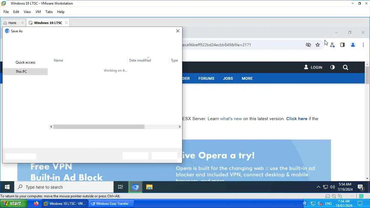Switch to Windows 10 LTSC VMware taskbar item

(x=65, y=204)
